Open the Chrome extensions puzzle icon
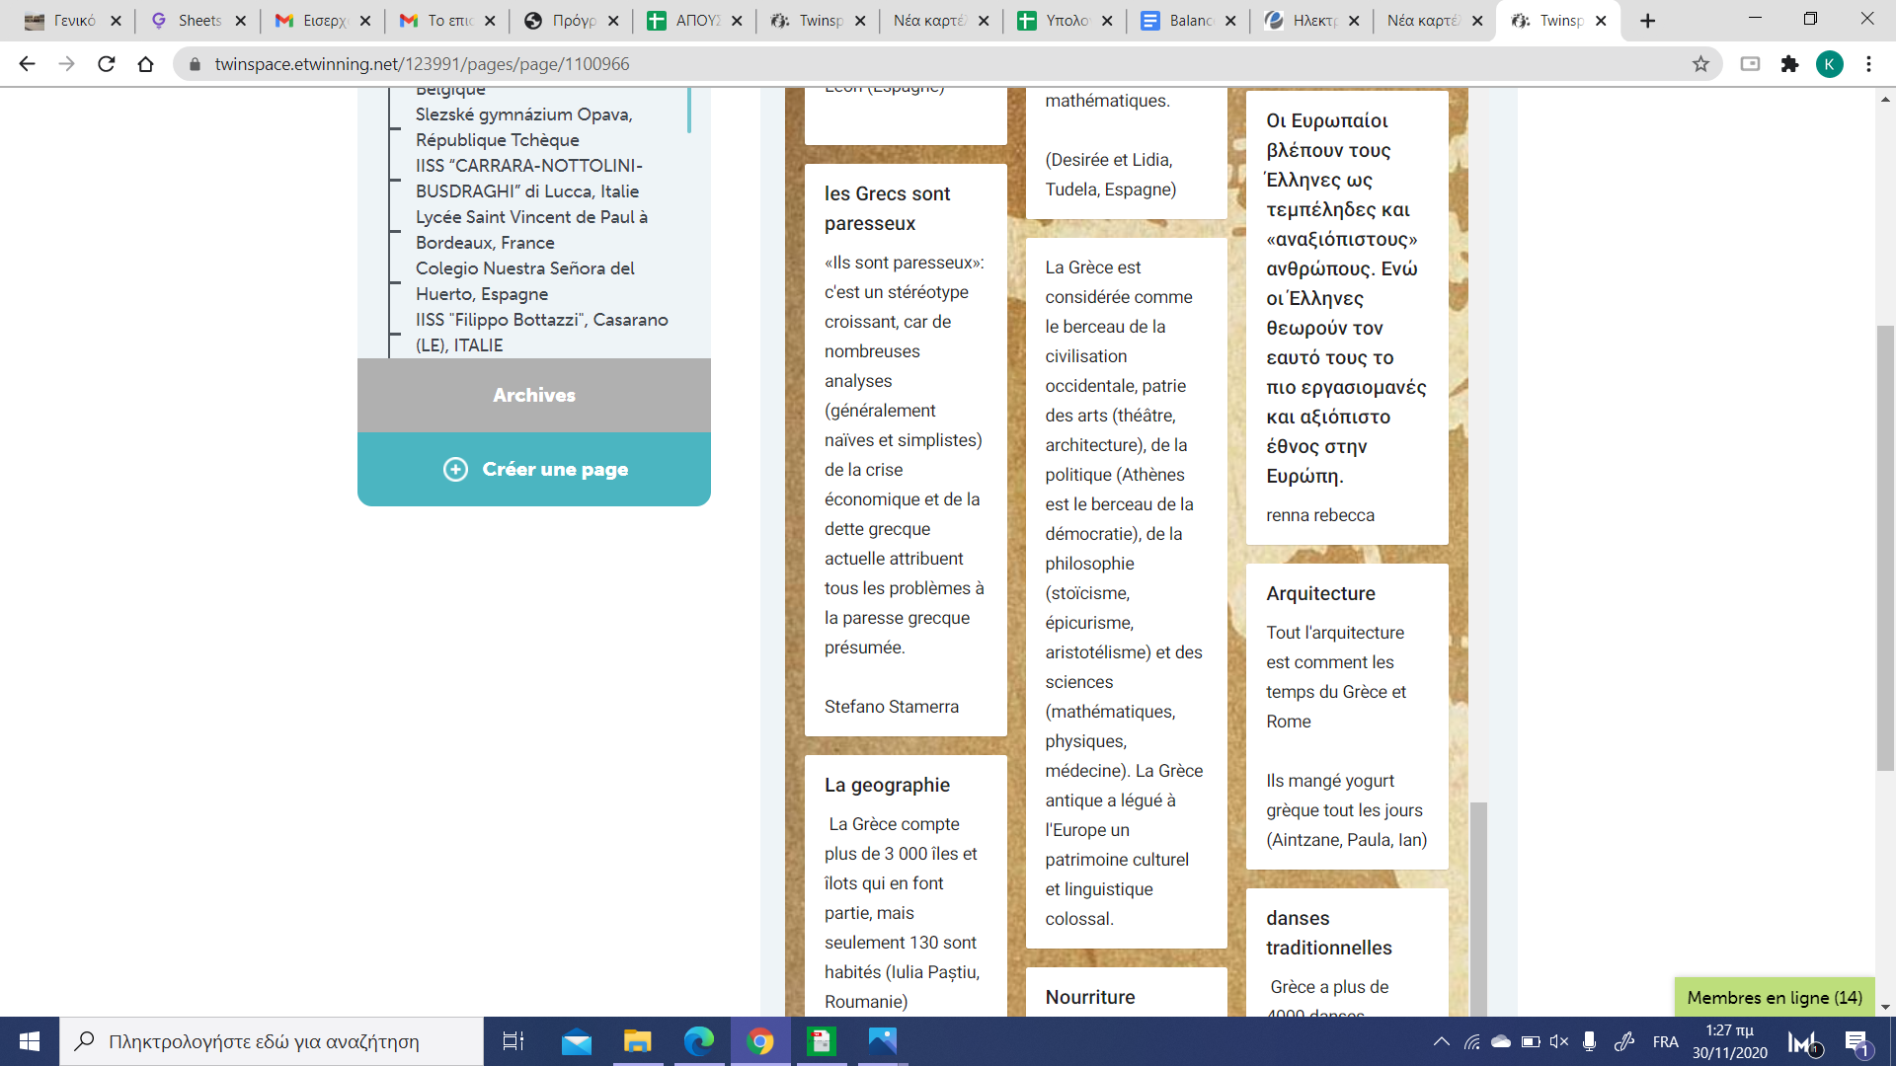 coord(1789,64)
